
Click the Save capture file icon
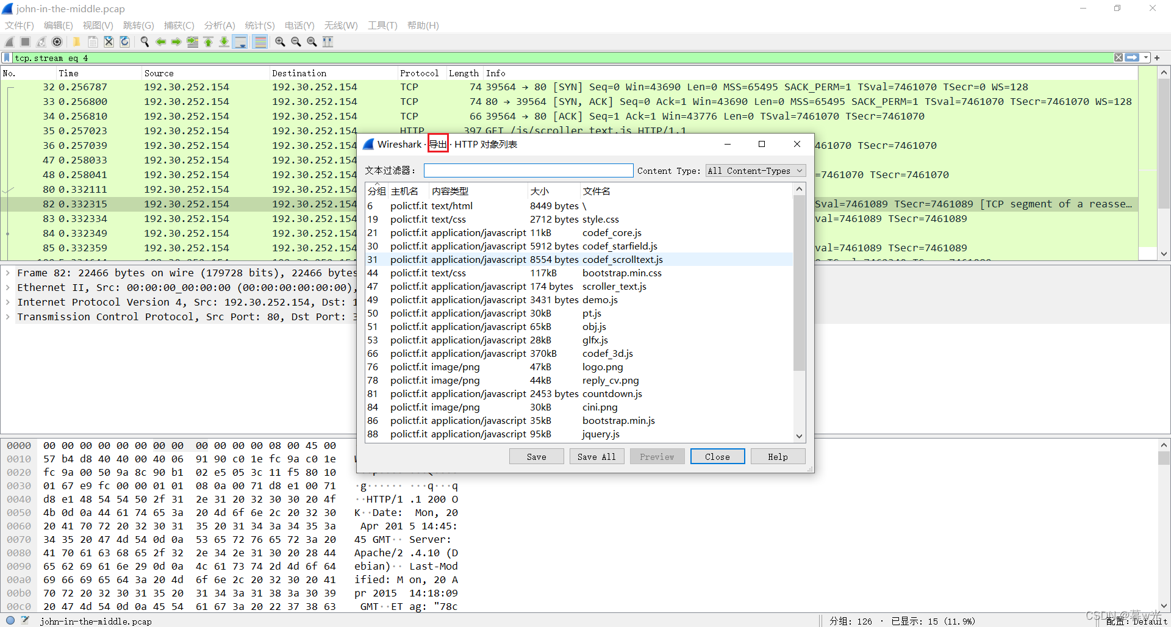pyautogui.click(x=93, y=41)
